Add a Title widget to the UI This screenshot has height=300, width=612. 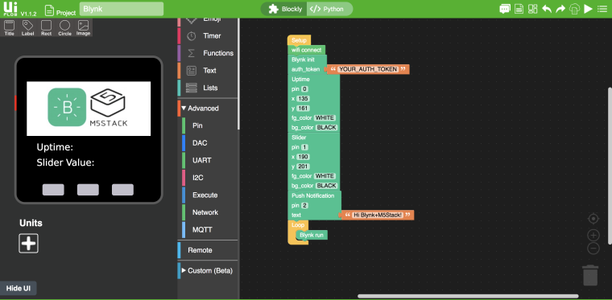(x=10, y=28)
